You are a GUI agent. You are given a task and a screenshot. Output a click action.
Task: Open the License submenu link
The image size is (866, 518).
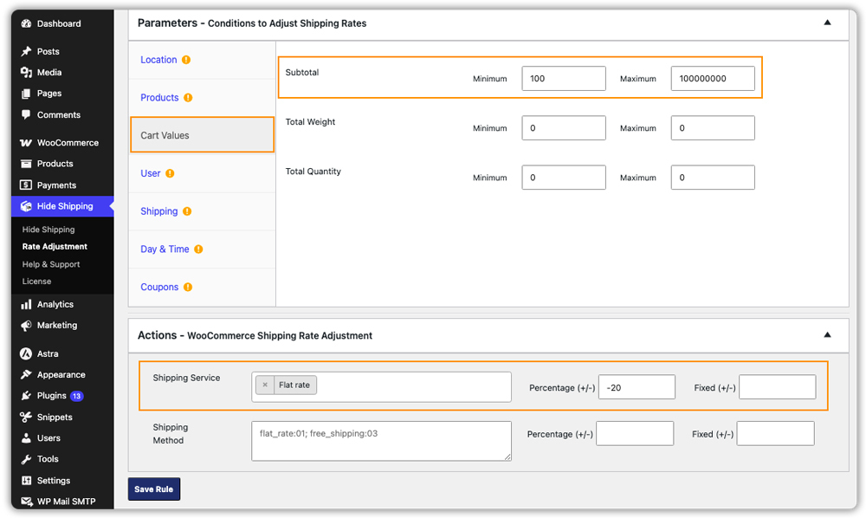[36, 282]
